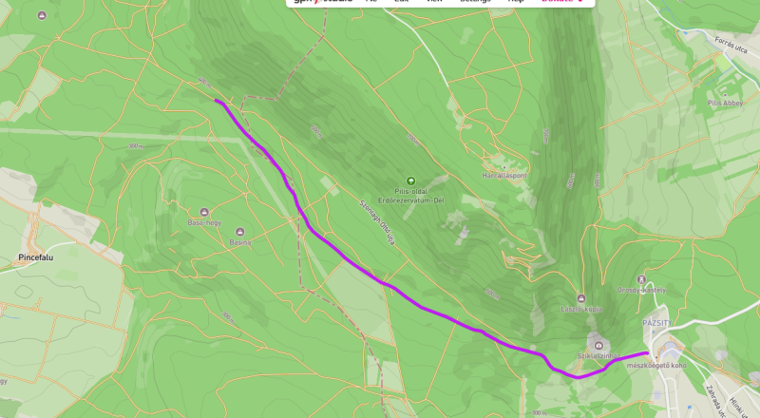Click the Sziklaszínház camera marker icon
Screen dimensions: 760x418
[598, 345]
